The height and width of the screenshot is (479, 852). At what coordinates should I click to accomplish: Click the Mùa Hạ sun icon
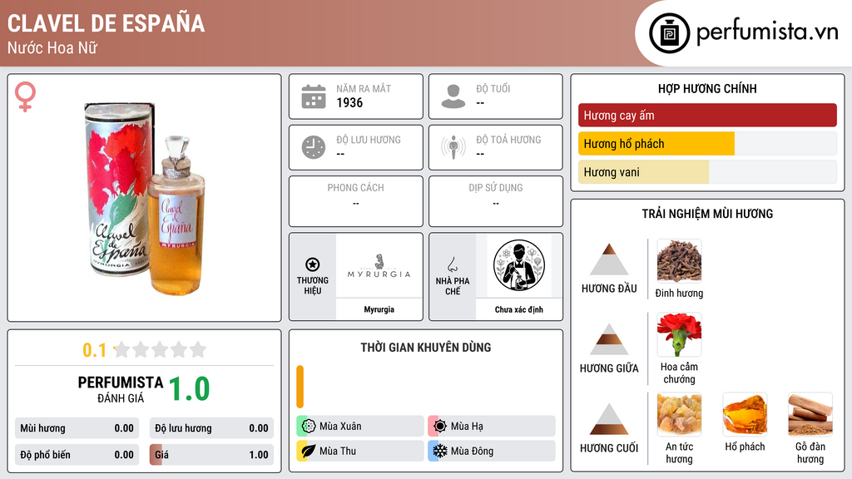pos(440,427)
